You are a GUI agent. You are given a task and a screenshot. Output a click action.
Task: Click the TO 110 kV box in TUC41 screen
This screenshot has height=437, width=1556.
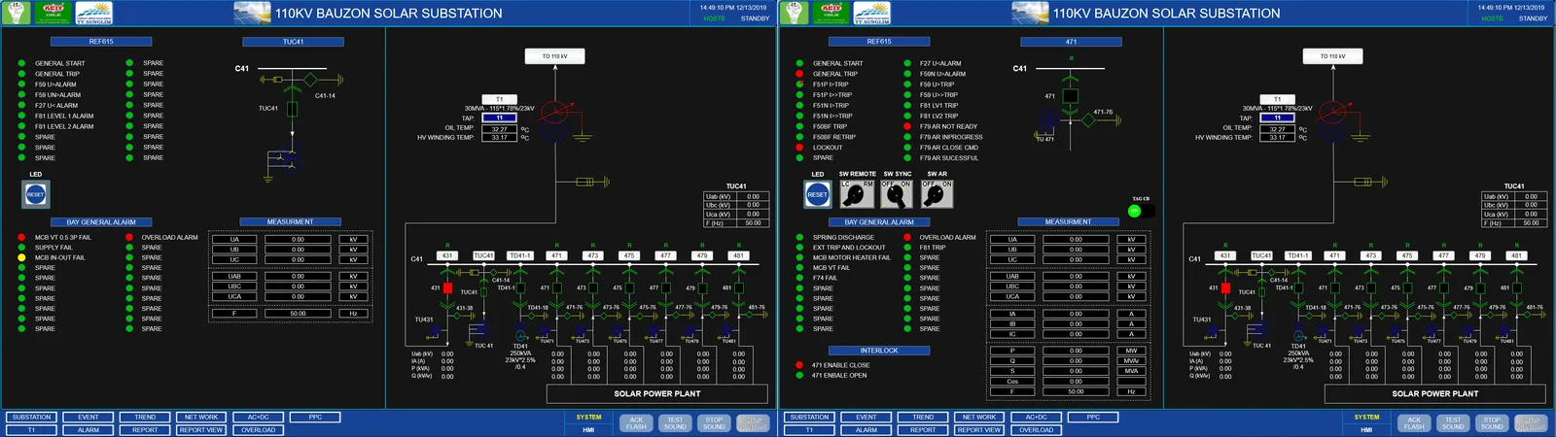pos(554,56)
